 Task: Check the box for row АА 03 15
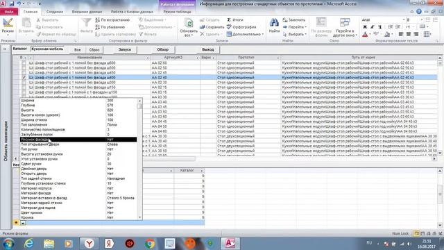(24, 92)
